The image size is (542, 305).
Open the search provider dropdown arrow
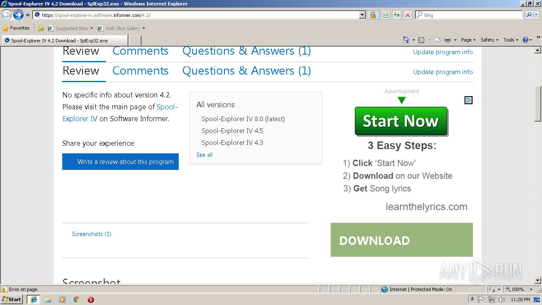coord(537,15)
